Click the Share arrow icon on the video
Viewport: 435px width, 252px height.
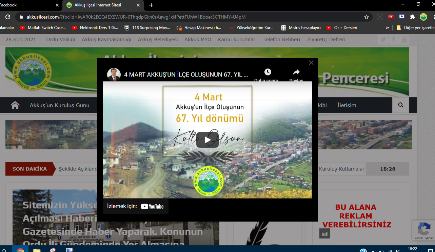pos(296,72)
